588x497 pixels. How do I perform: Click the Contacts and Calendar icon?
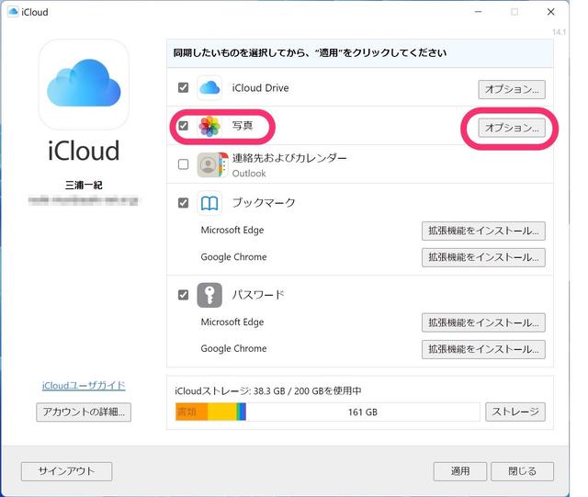coord(211,165)
